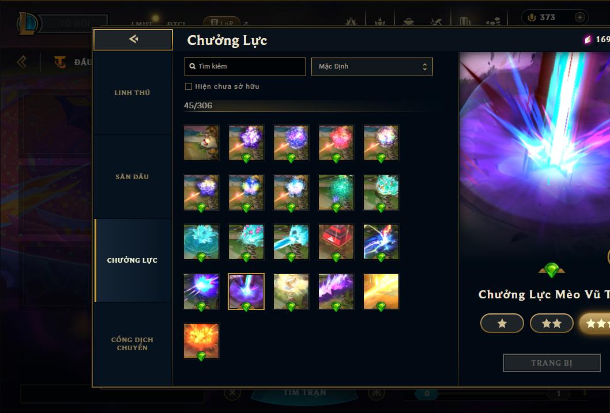Image resolution: width=610 pixels, height=413 pixels.
Task: Go back using the double-arrow button
Action: tap(133, 39)
